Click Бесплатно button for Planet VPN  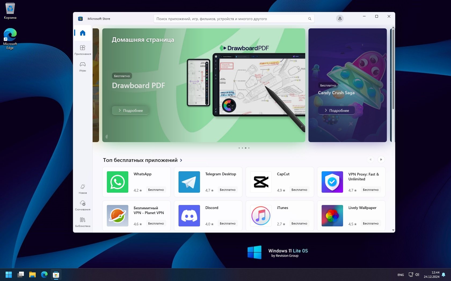coord(156,223)
